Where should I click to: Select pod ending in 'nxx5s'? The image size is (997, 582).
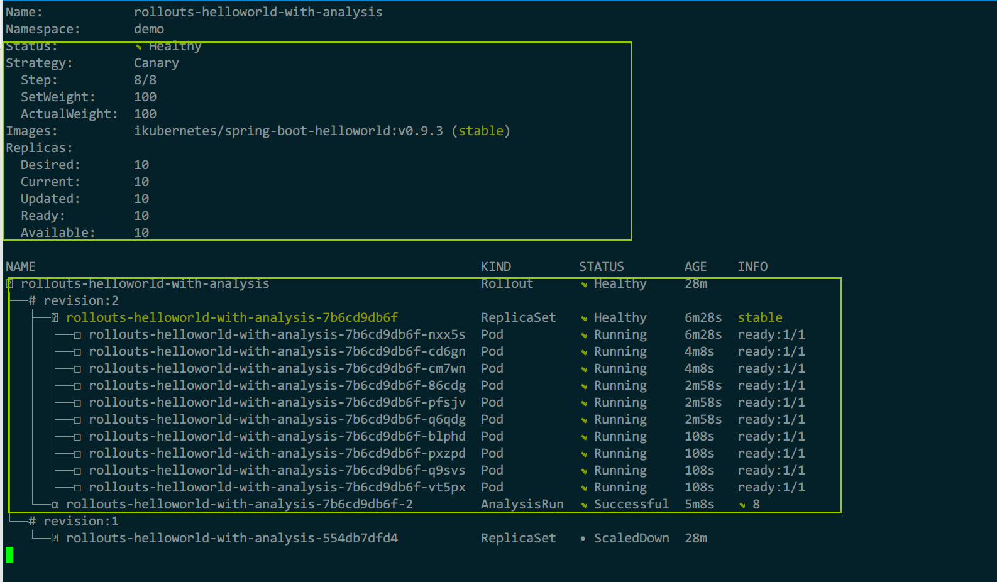coord(277,334)
